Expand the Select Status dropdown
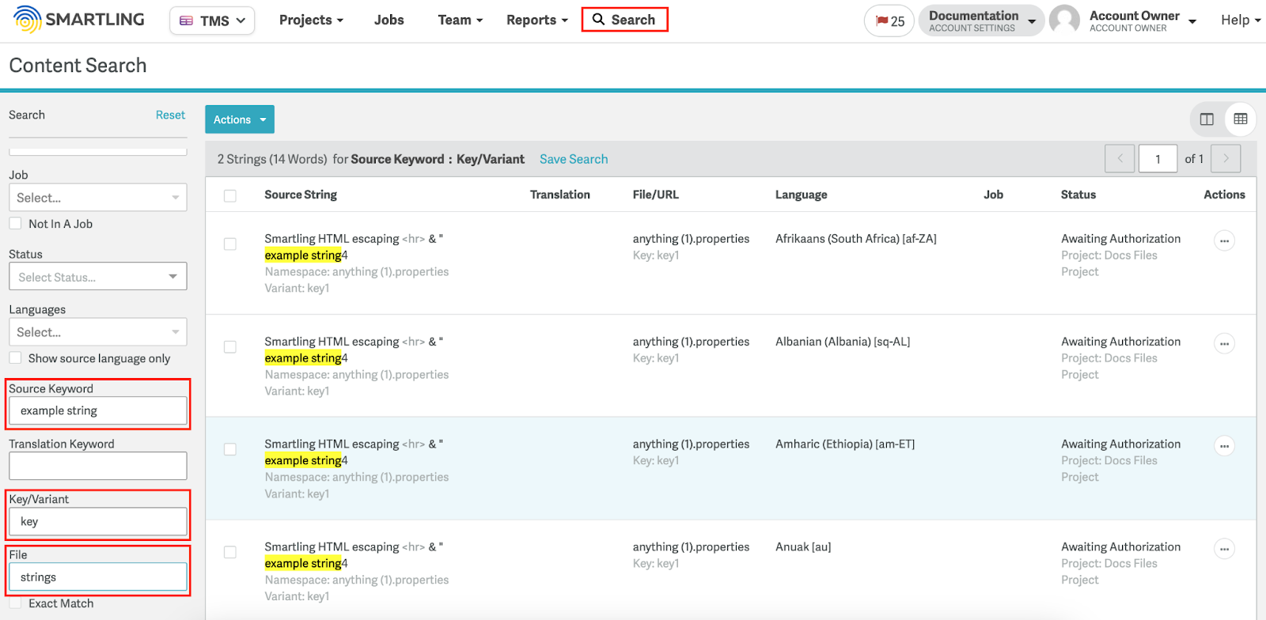The width and height of the screenshot is (1266, 620). 98,277
